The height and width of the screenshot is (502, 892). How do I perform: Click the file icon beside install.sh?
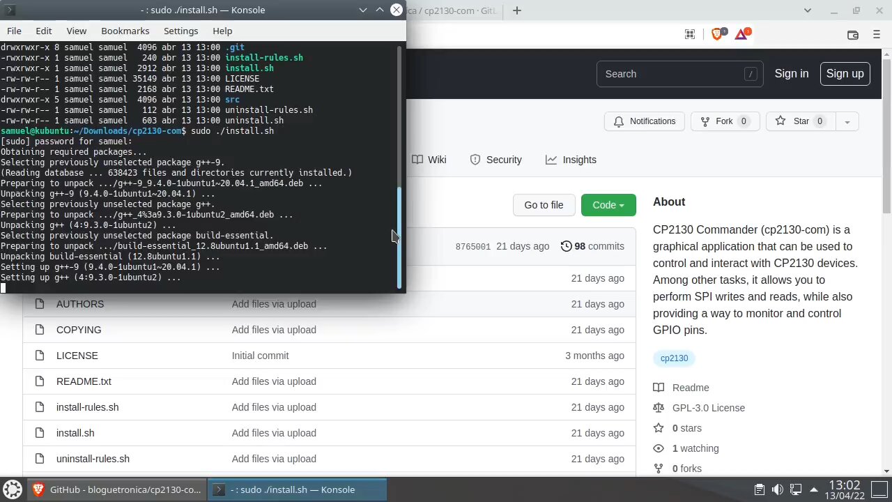pyautogui.click(x=39, y=433)
